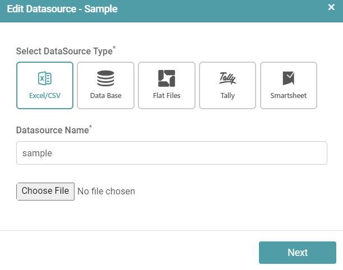The image size is (343, 270).
Task: Click the Data Base cylinder icon
Action: (105, 78)
